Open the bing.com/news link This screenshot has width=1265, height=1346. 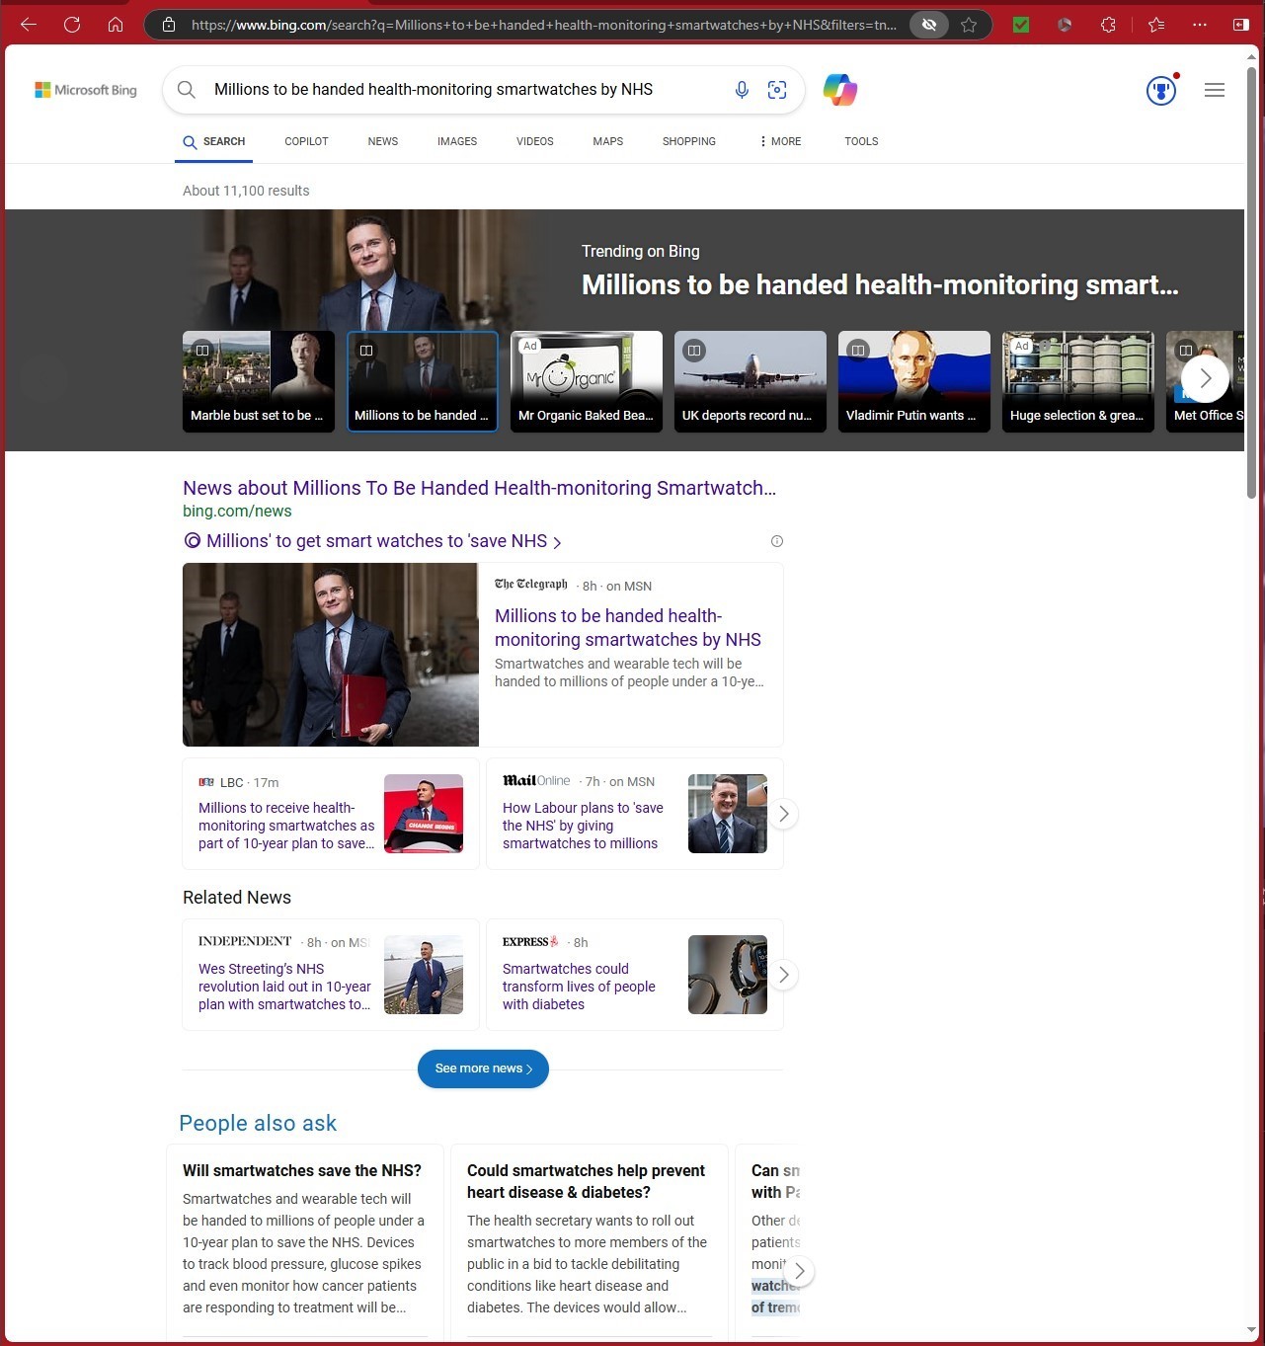237,512
